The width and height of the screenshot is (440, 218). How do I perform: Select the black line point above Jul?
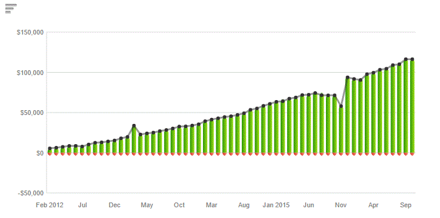pos(82,147)
